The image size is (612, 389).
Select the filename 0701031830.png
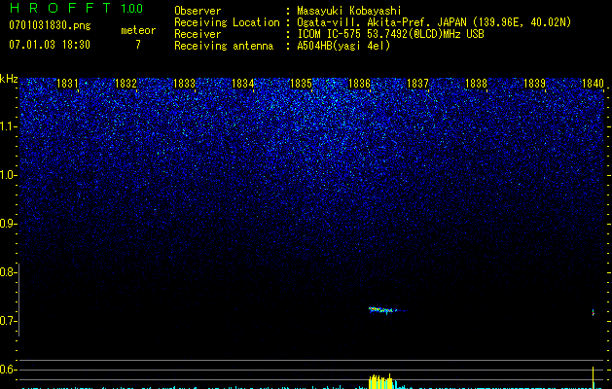coord(50,25)
